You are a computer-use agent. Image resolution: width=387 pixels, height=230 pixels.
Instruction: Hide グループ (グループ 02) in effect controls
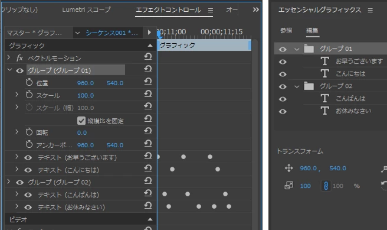pos(19,183)
